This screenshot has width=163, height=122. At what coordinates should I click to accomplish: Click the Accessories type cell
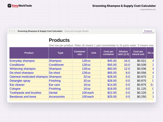pos(60,97)
